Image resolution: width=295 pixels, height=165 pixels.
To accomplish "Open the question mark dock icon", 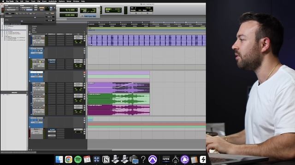I will 143,159.
